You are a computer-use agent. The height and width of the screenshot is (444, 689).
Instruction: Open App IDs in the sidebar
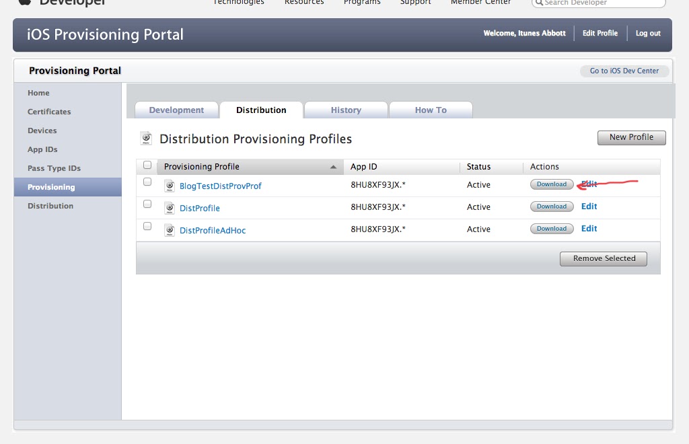pyautogui.click(x=42, y=149)
